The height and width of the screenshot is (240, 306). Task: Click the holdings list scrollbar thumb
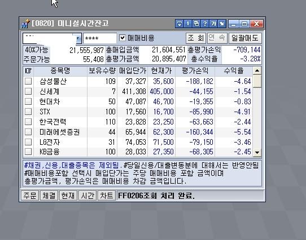pyautogui.click(x=257, y=81)
